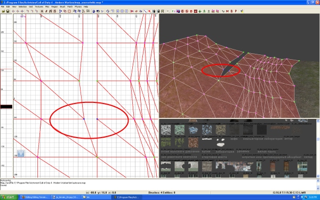Click the Rotate Z axis toolbar icon

[x=36, y=11]
